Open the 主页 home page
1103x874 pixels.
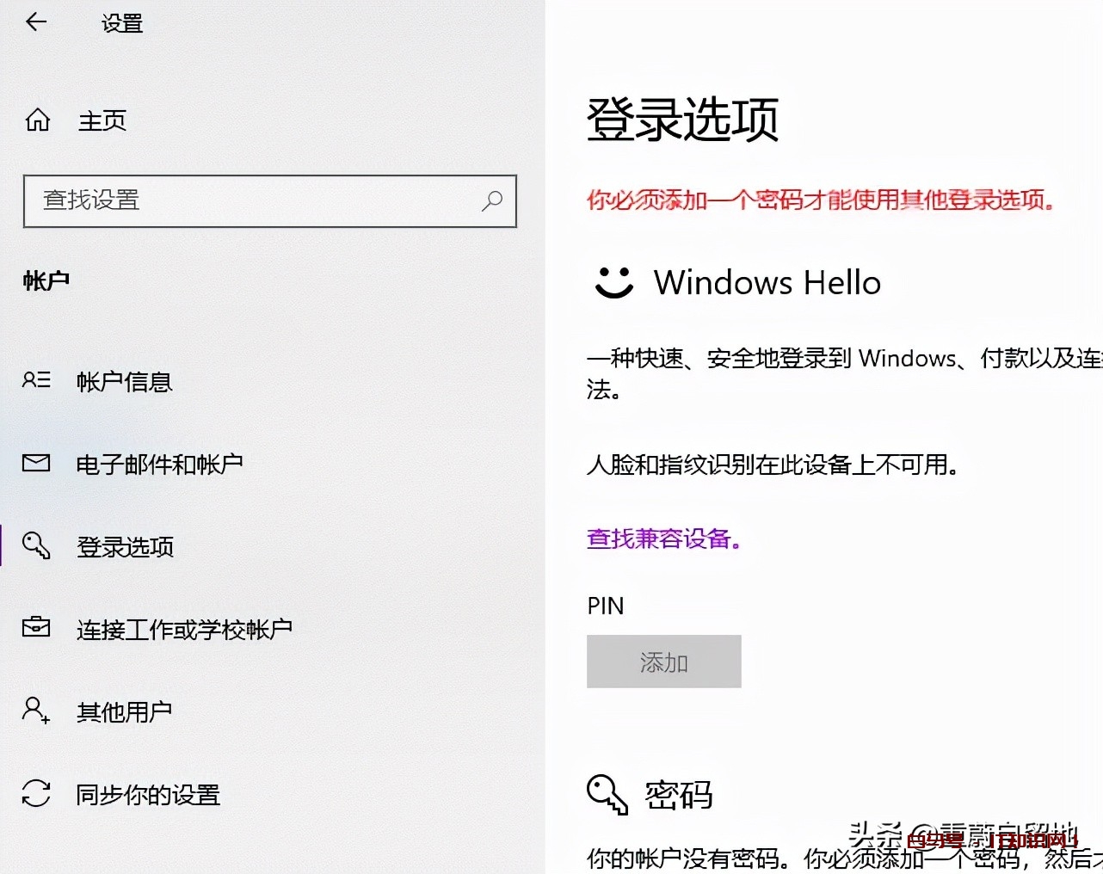coord(102,120)
